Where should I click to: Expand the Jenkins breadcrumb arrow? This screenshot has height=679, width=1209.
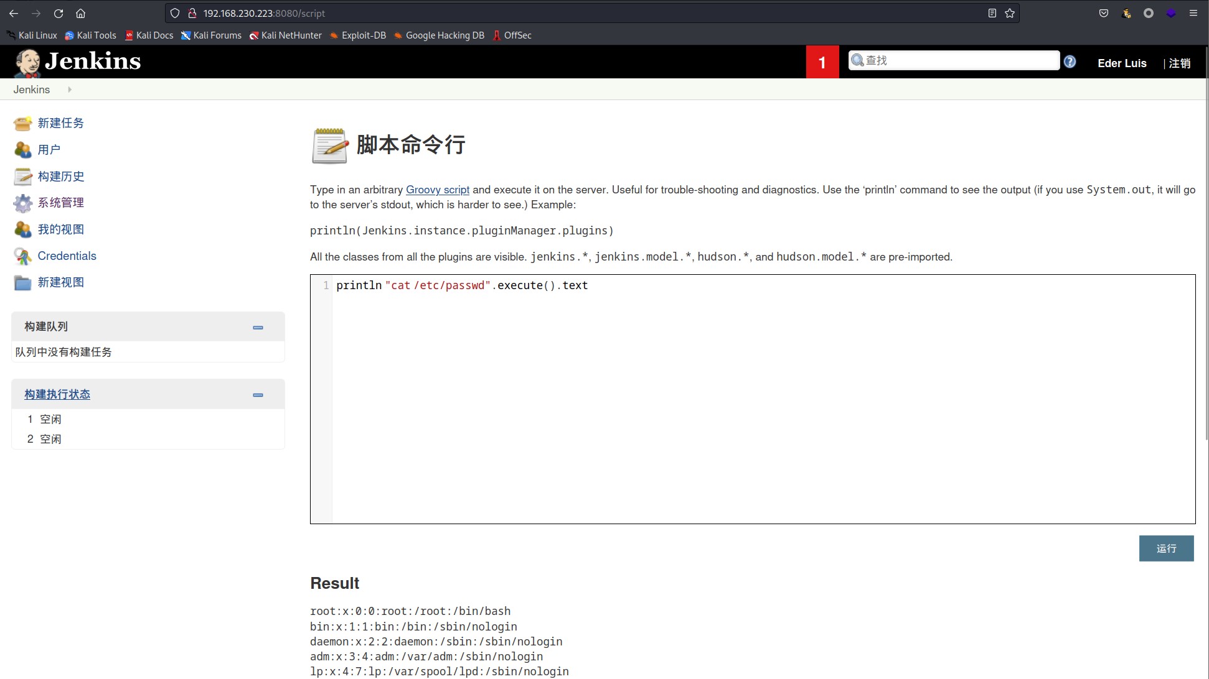tap(69, 90)
